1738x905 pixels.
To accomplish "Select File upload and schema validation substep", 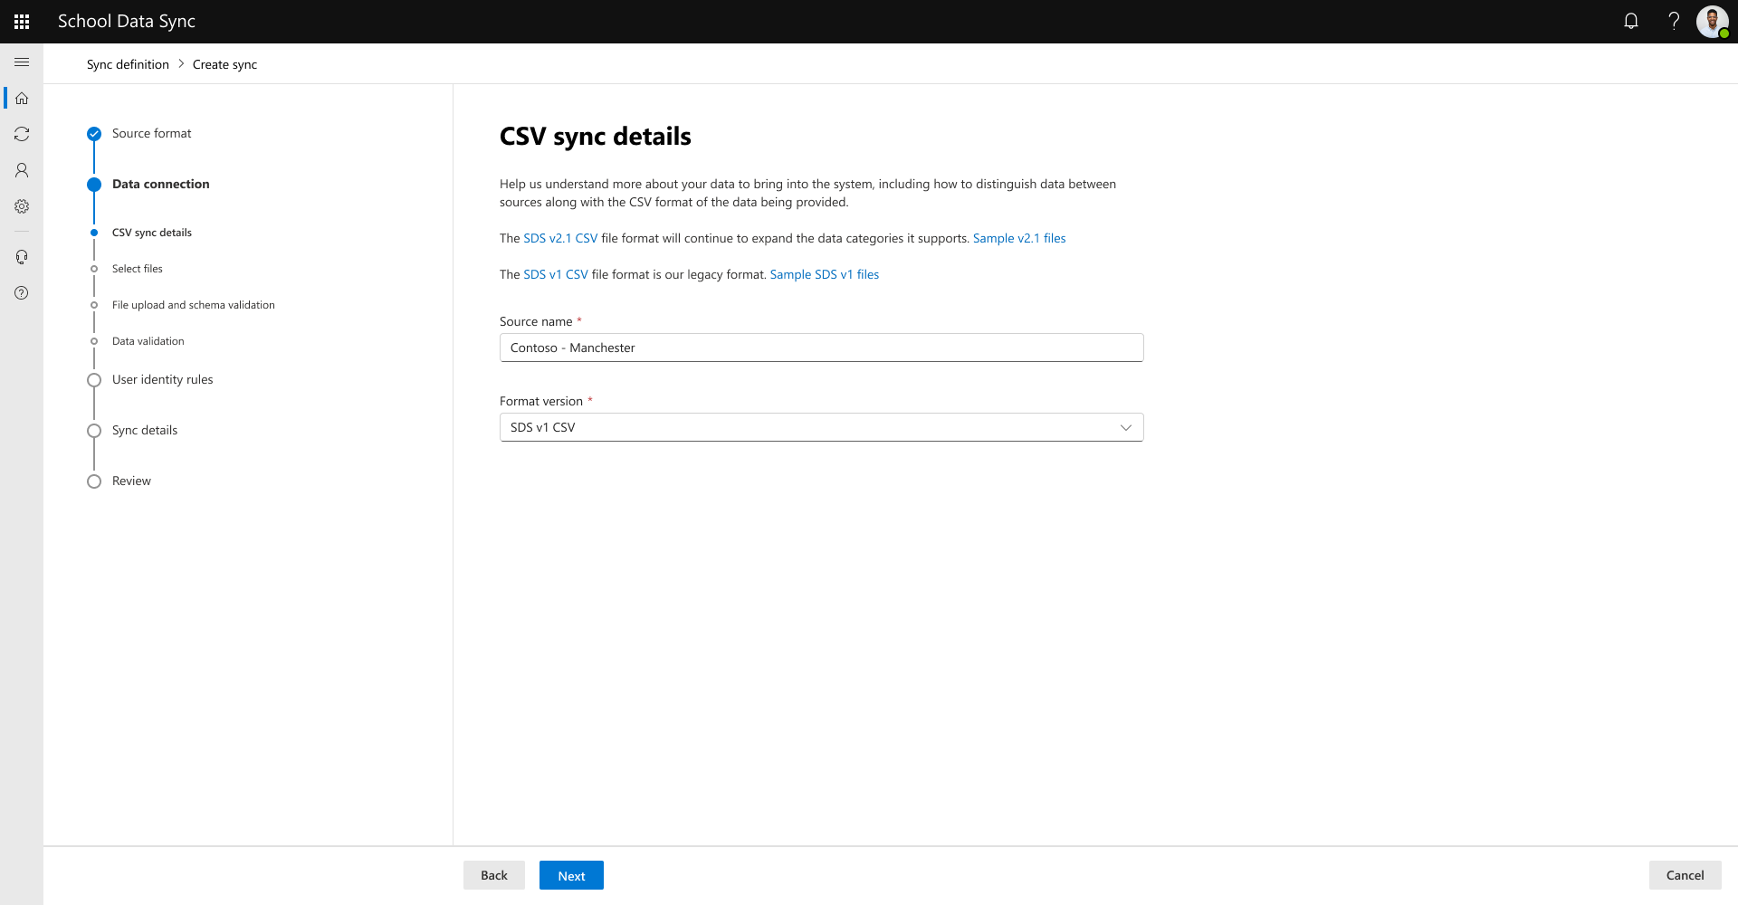I will [x=193, y=305].
